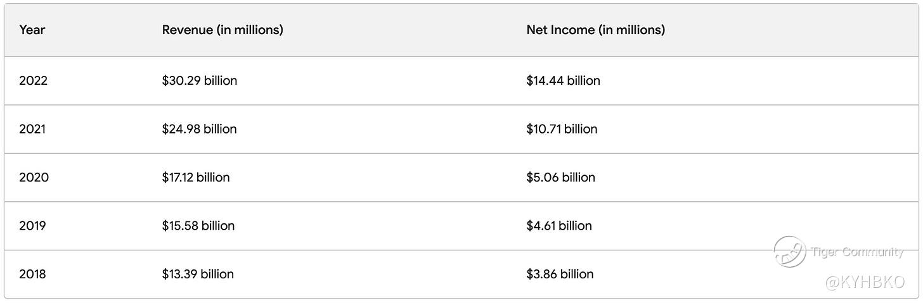Select the 2021 year cell
Viewport: 923px width, 303px height.
click(32, 129)
